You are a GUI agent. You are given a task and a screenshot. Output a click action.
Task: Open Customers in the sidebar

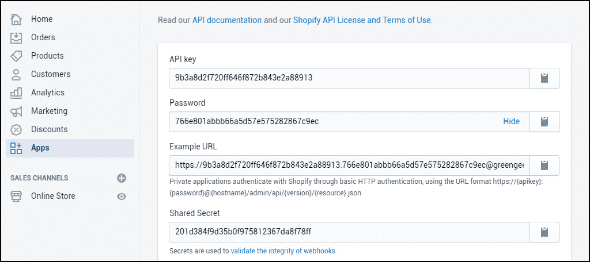coord(50,74)
